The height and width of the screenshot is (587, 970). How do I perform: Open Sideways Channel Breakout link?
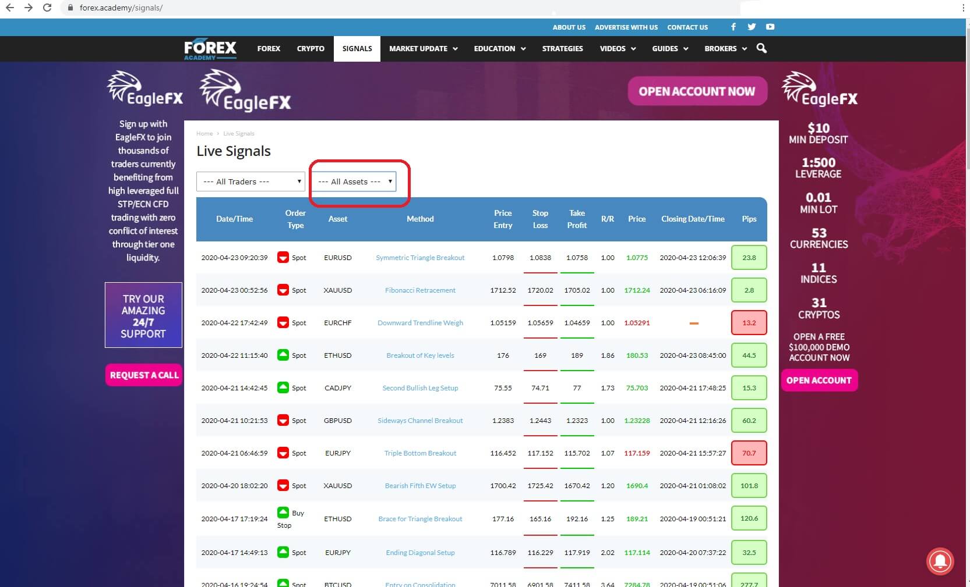coord(420,421)
